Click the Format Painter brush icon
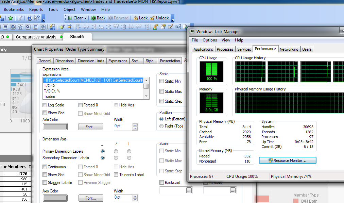 [62, 27]
